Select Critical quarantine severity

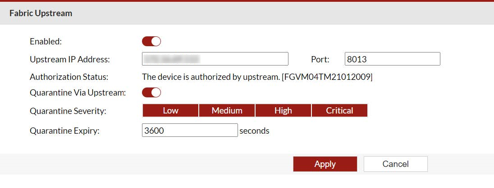click(x=339, y=110)
